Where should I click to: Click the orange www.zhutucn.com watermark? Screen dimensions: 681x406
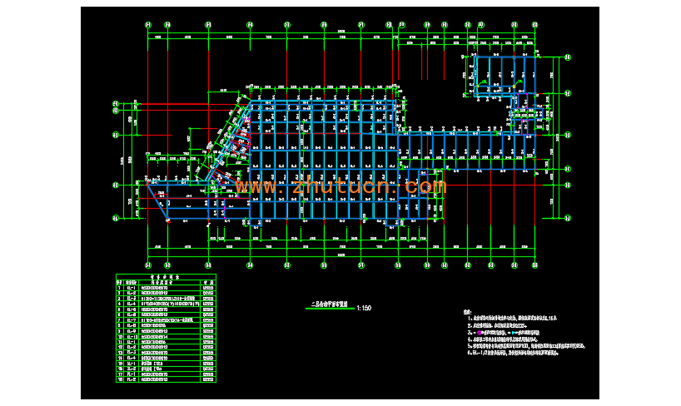(341, 187)
